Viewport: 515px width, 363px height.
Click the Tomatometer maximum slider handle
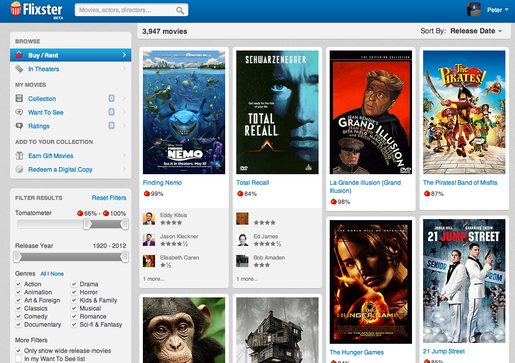(125, 224)
